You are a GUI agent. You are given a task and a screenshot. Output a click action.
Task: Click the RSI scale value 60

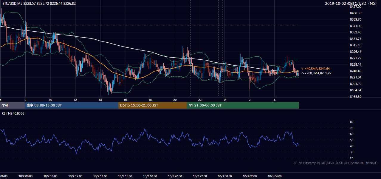pos(351,134)
